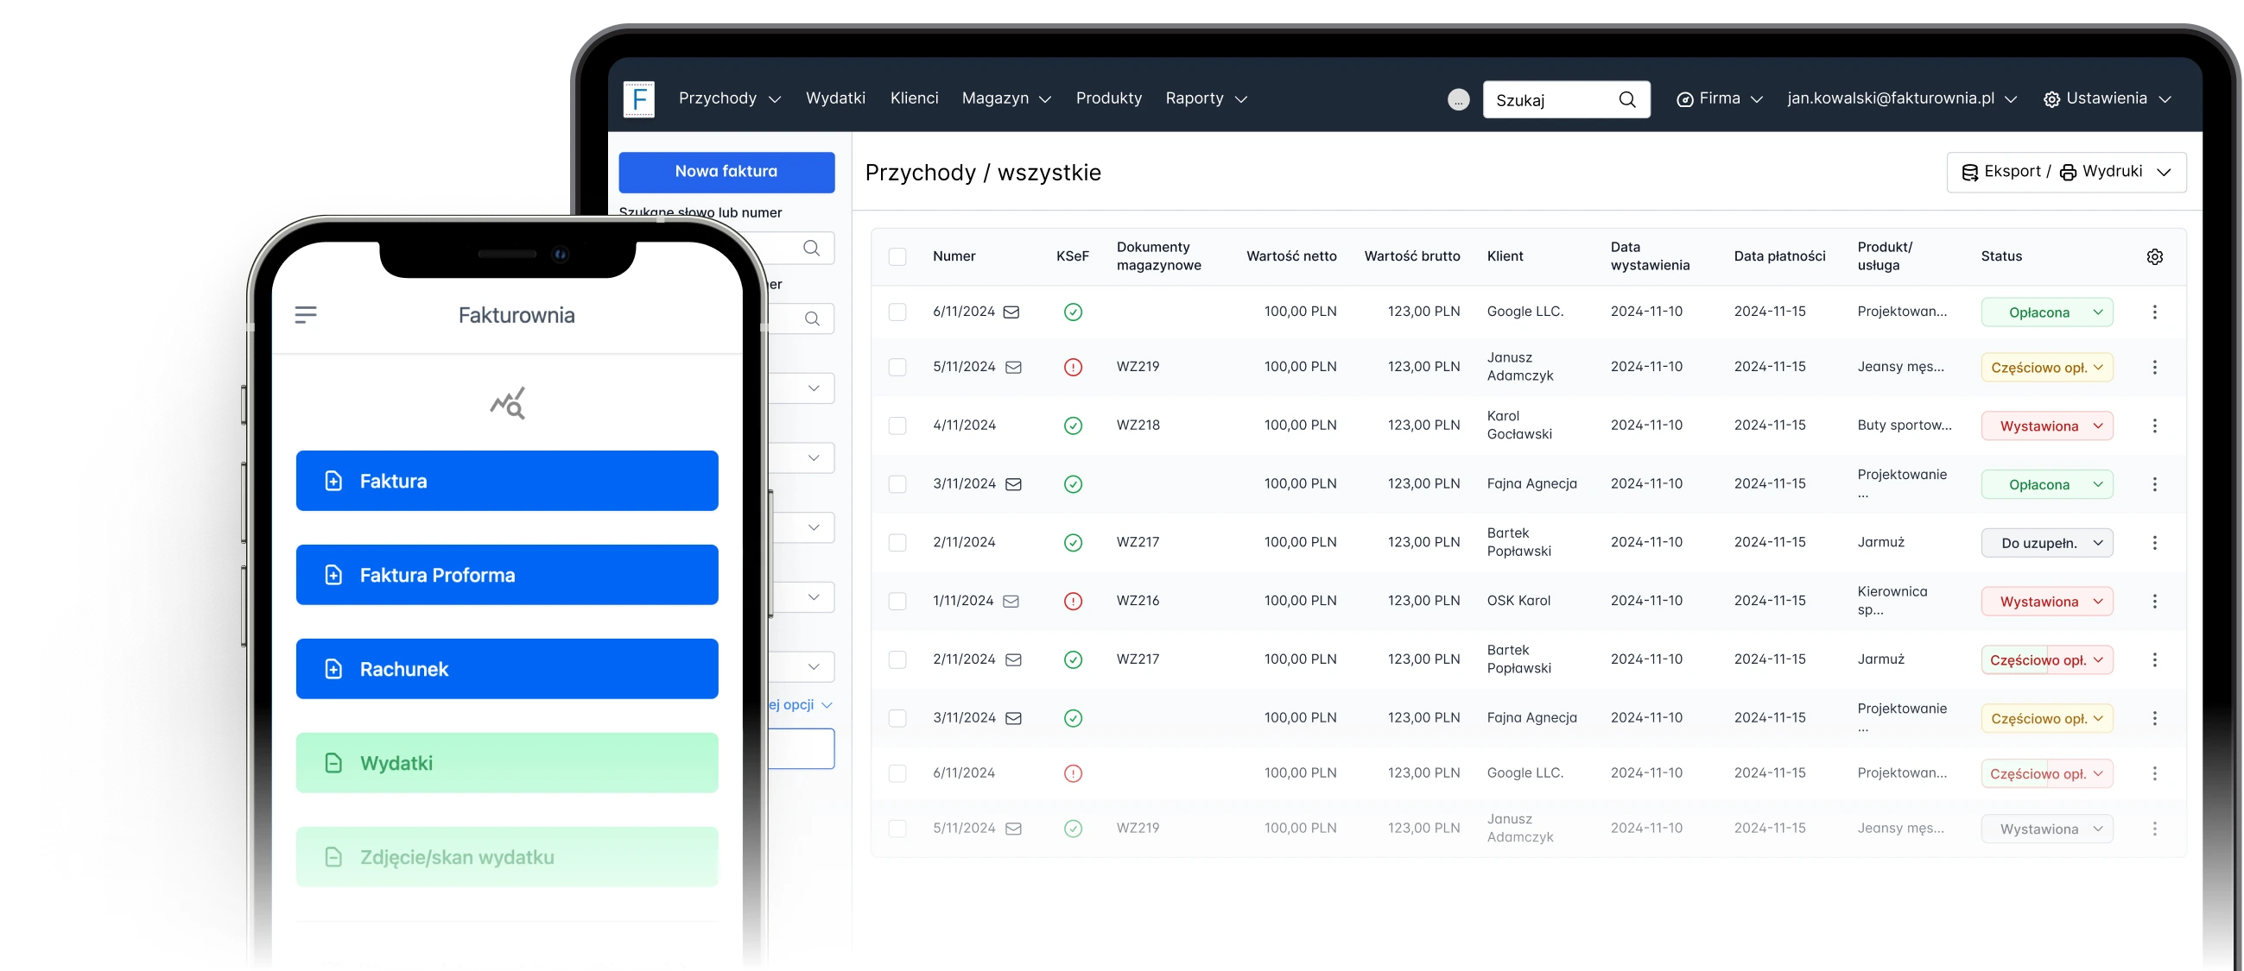Open table column settings gear icon
2244x971 pixels.
(x=2154, y=257)
